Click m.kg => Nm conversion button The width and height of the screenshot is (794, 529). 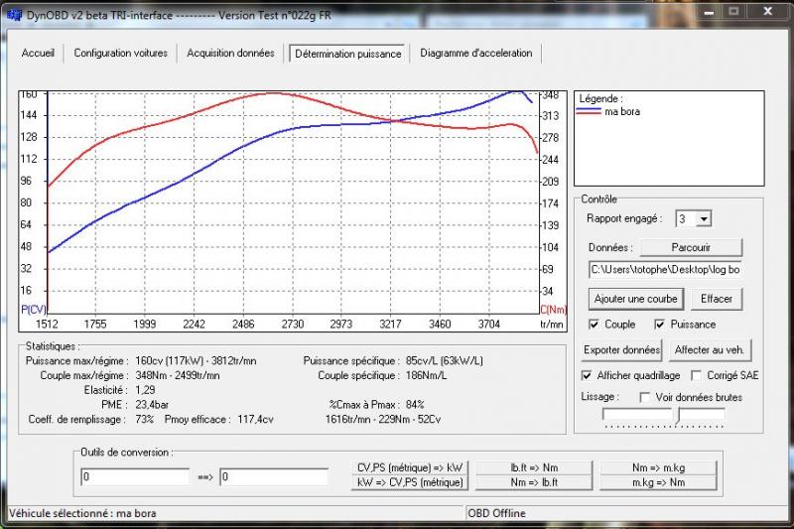click(659, 483)
